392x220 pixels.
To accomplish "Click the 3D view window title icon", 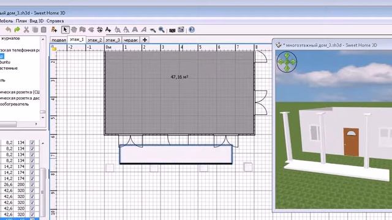I will (x=278, y=45).
